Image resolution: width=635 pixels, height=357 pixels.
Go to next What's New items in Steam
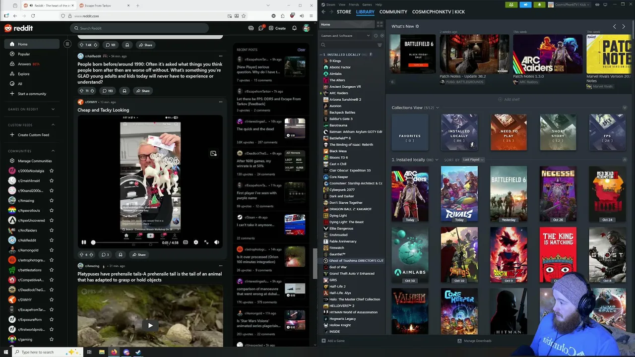click(x=624, y=26)
